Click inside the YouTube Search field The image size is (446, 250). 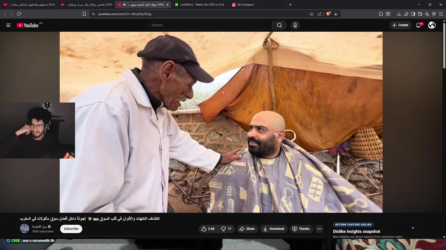click(210, 25)
